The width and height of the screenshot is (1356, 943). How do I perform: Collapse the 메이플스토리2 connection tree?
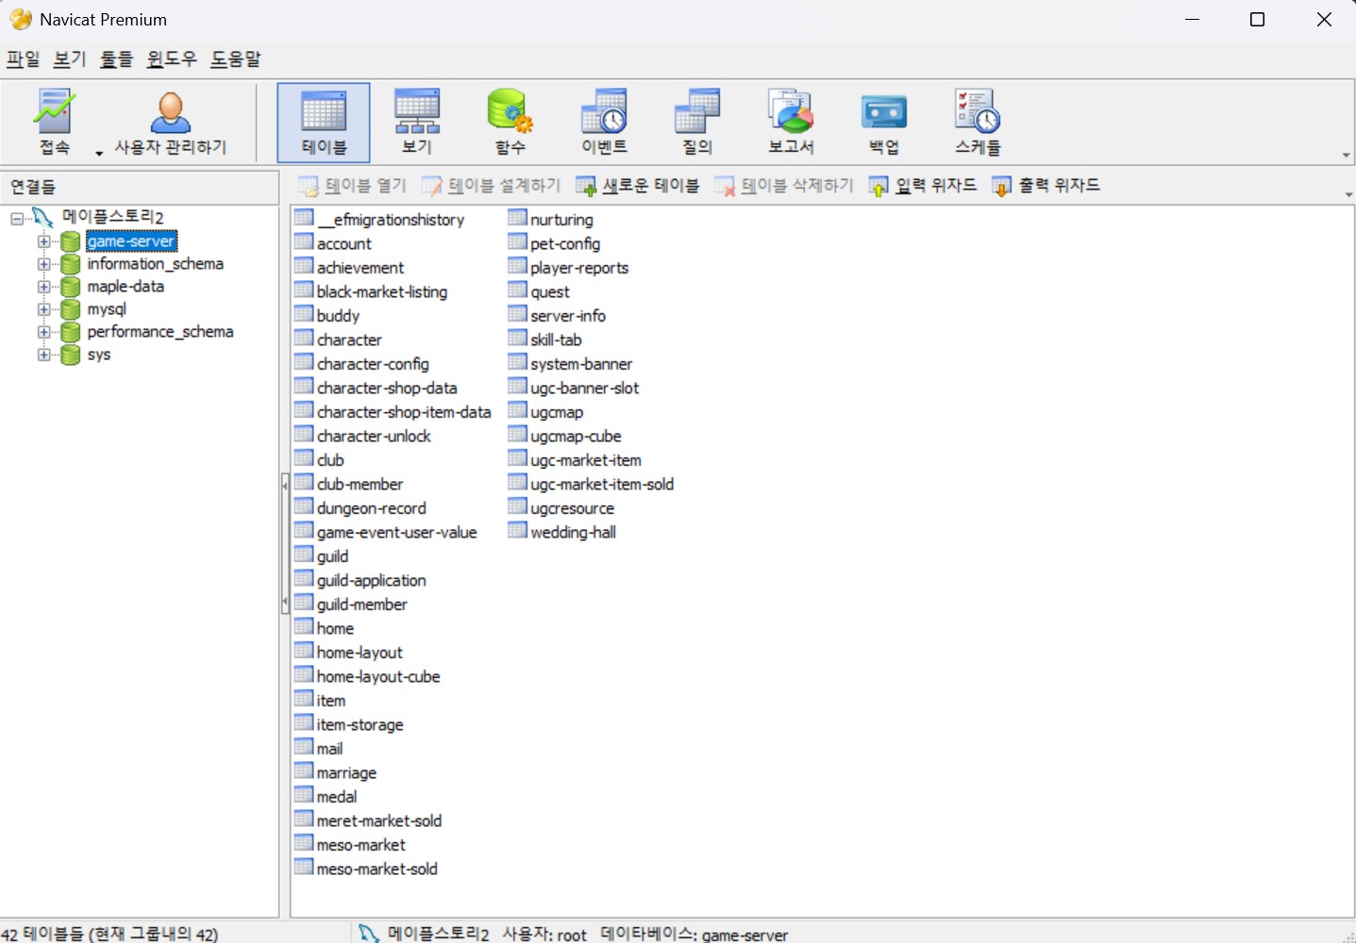17,218
